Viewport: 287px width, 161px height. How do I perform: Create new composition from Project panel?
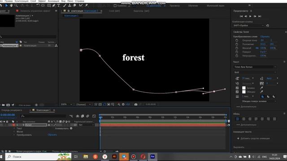coord(8,105)
